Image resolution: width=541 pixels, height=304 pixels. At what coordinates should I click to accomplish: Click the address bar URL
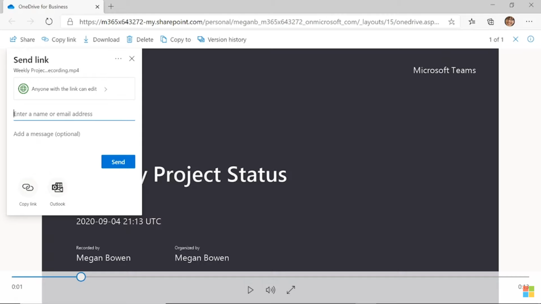(x=259, y=22)
